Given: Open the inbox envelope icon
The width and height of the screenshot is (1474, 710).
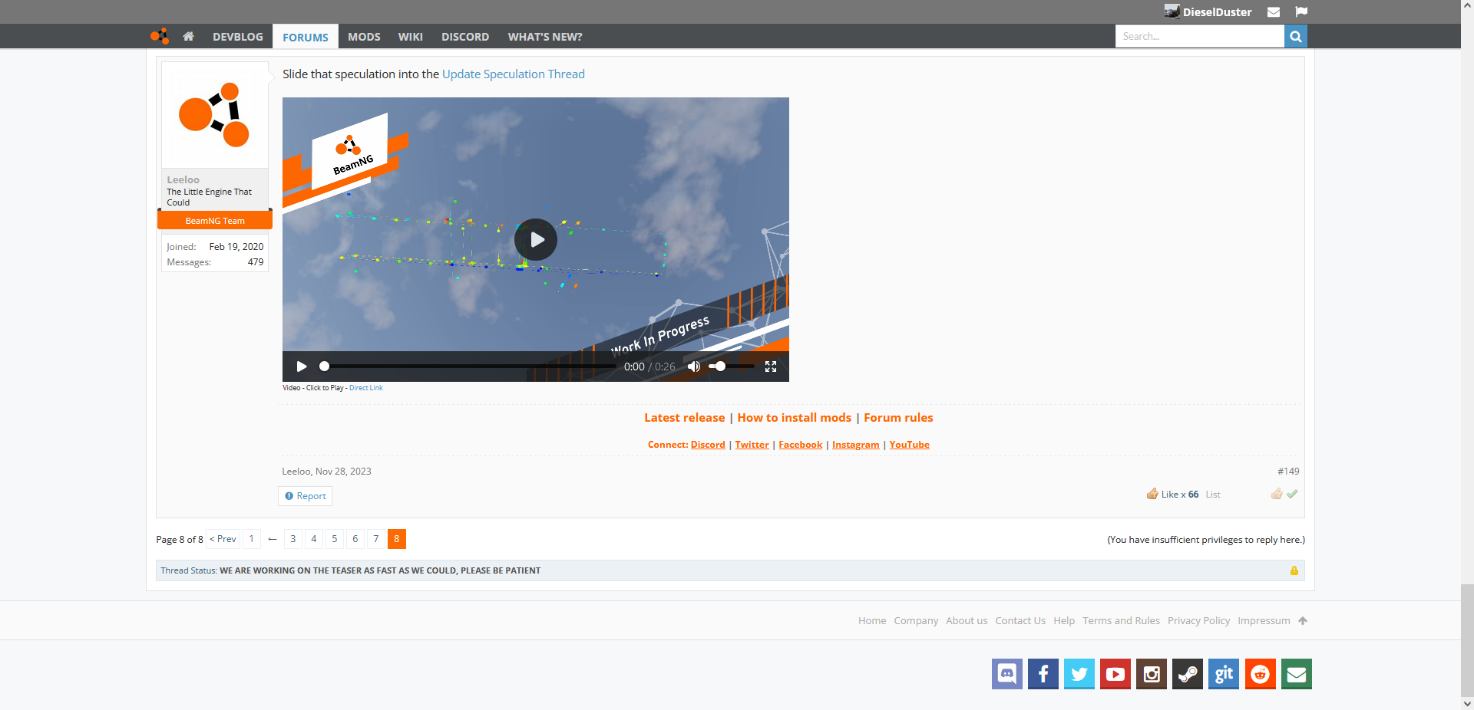Looking at the screenshot, I should [x=1274, y=12].
